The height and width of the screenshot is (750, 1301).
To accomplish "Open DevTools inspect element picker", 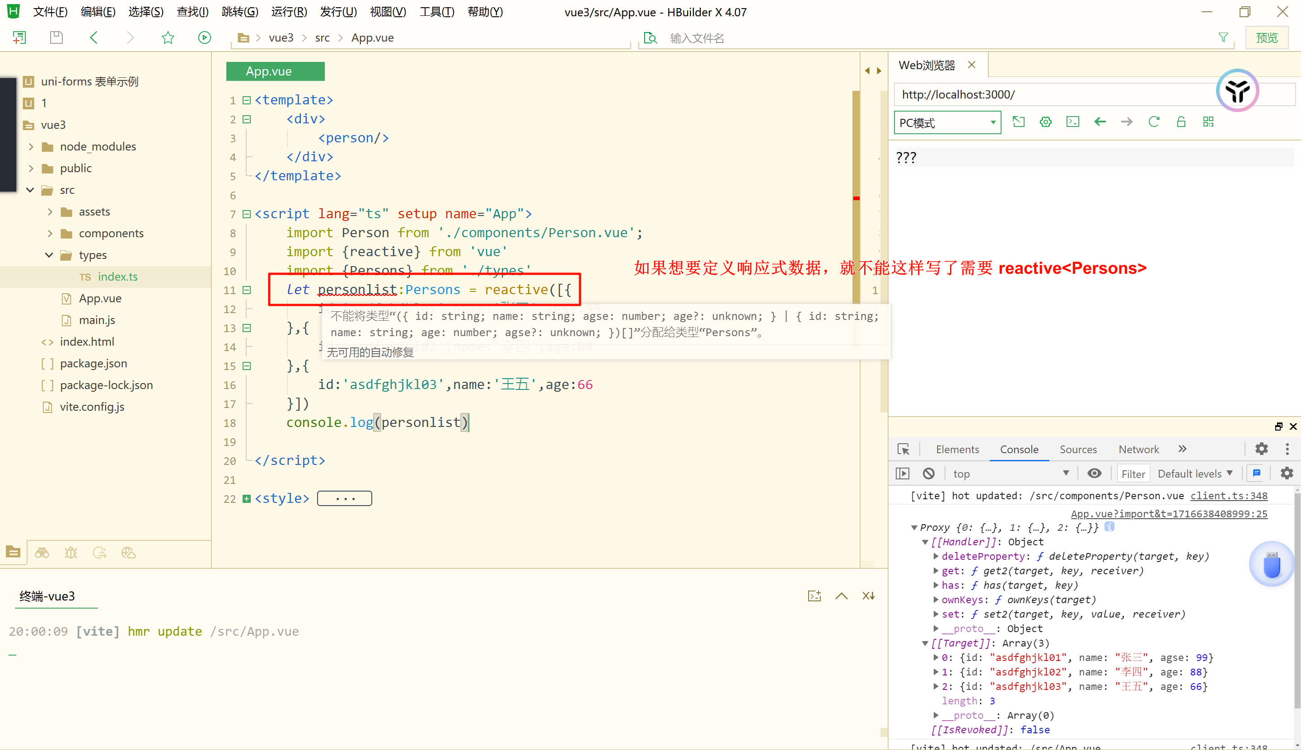I will coord(903,449).
